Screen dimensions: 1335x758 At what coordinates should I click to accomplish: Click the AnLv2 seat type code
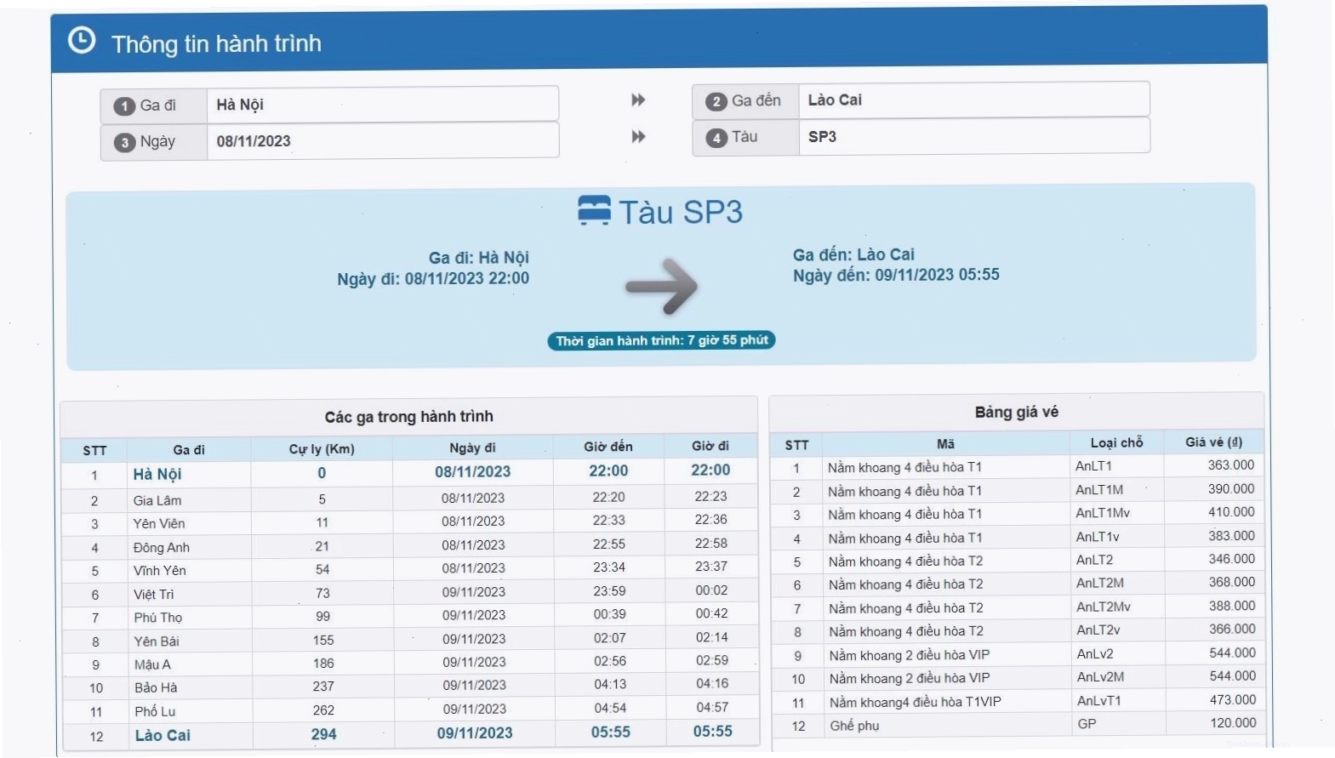[x=1095, y=653]
